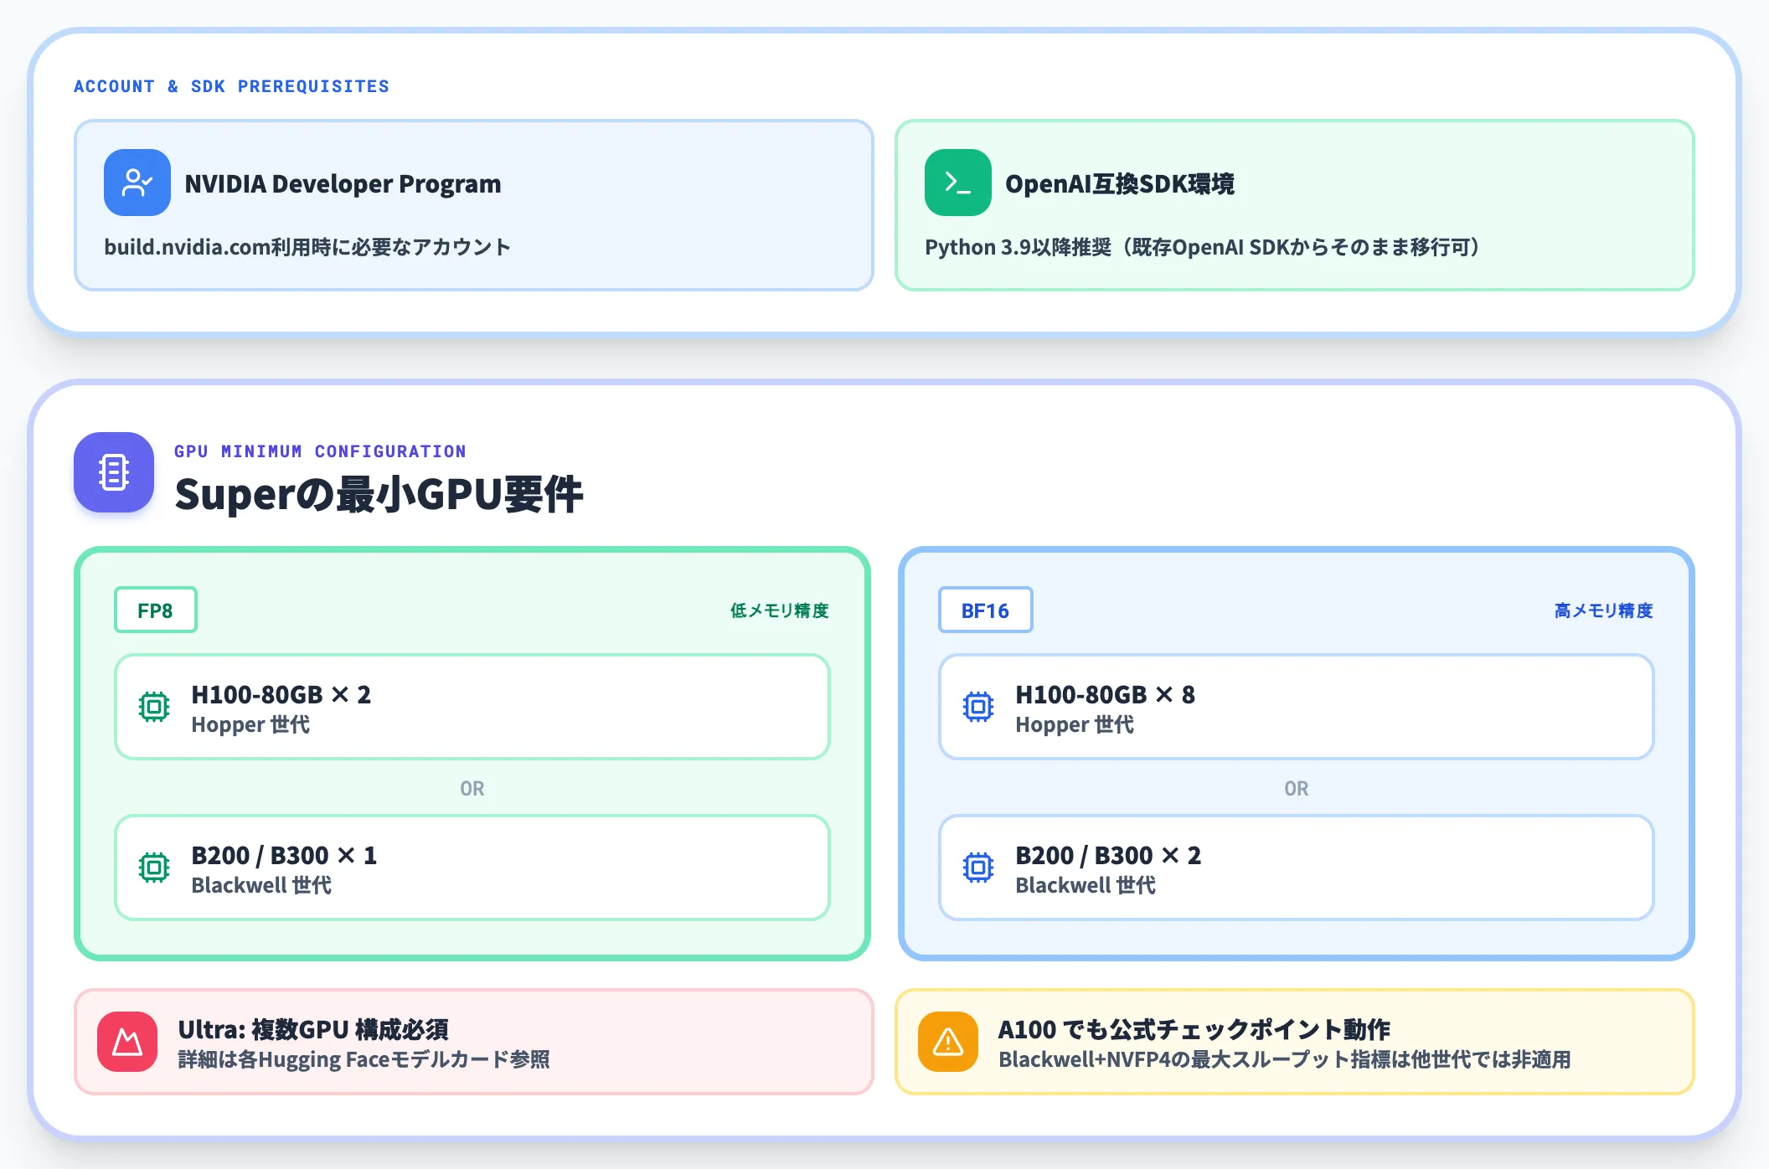Select the BF16 precision badge
The width and height of the screenshot is (1769, 1169).
[986, 610]
